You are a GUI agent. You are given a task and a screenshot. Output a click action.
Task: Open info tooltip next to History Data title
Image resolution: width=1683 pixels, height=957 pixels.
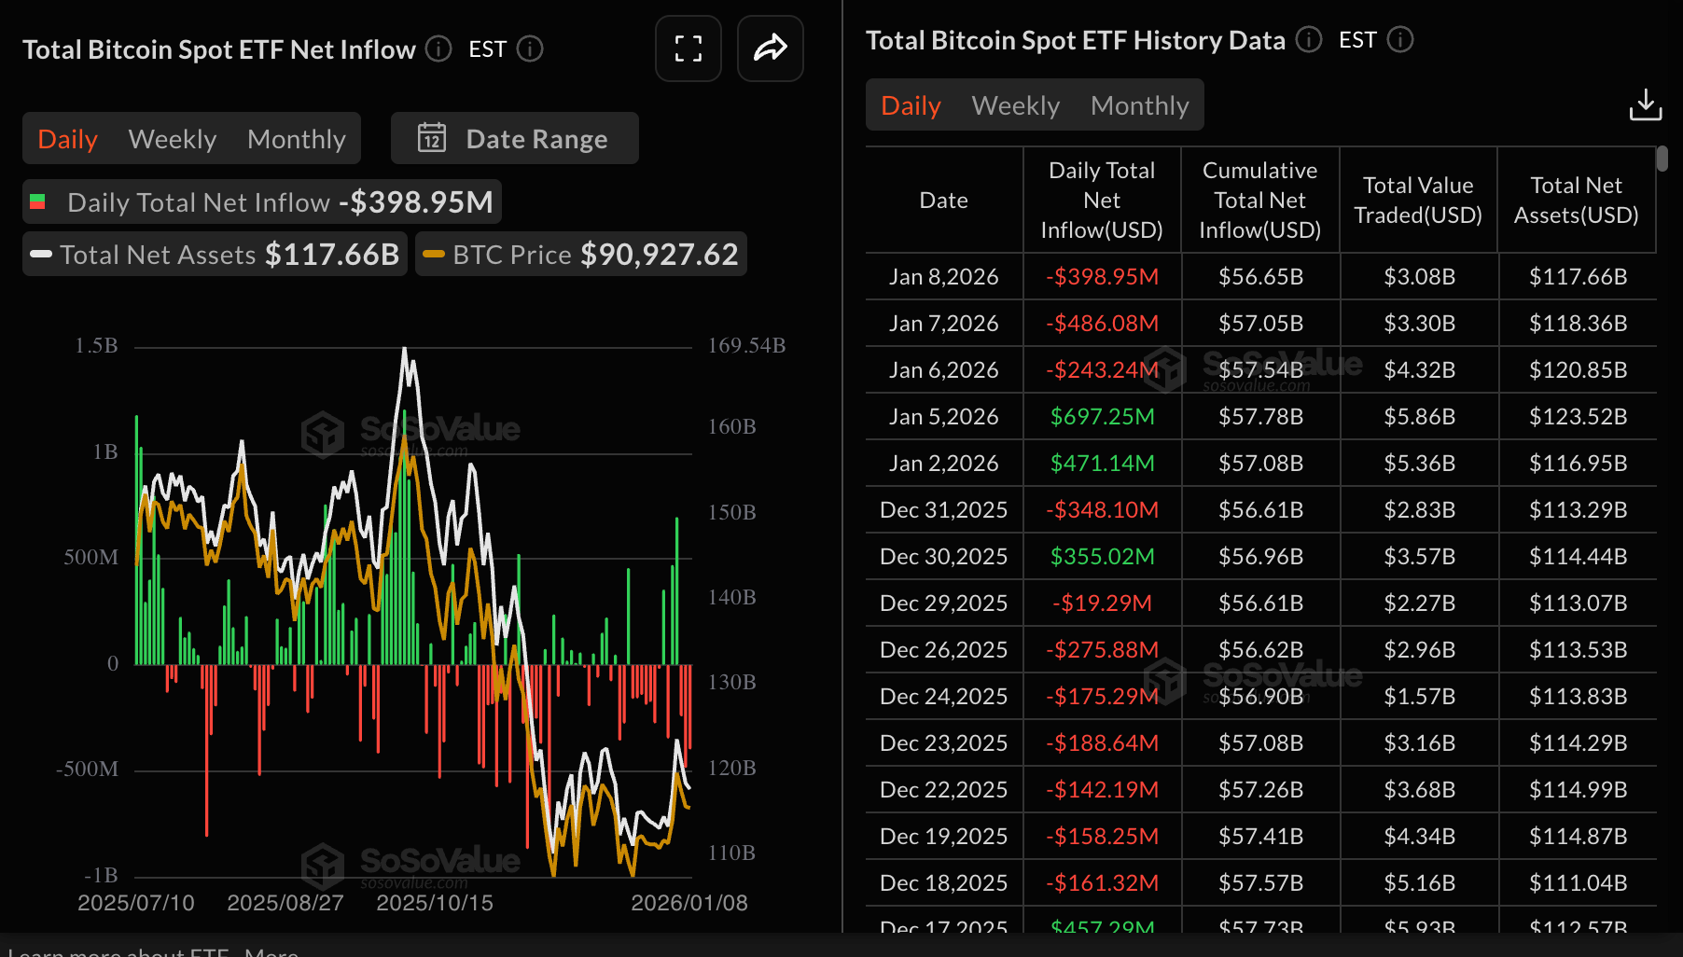1309,40
